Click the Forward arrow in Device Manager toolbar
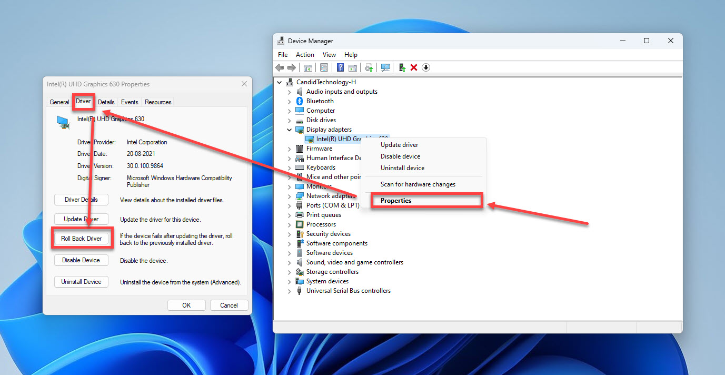The width and height of the screenshot is (725, 375). (291, 67)
